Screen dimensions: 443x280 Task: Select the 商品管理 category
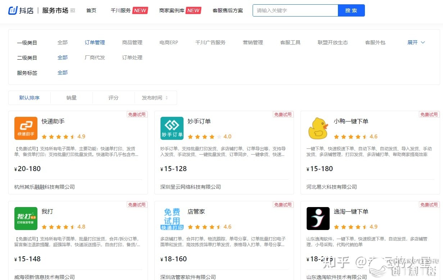click(x=132, y=42)
